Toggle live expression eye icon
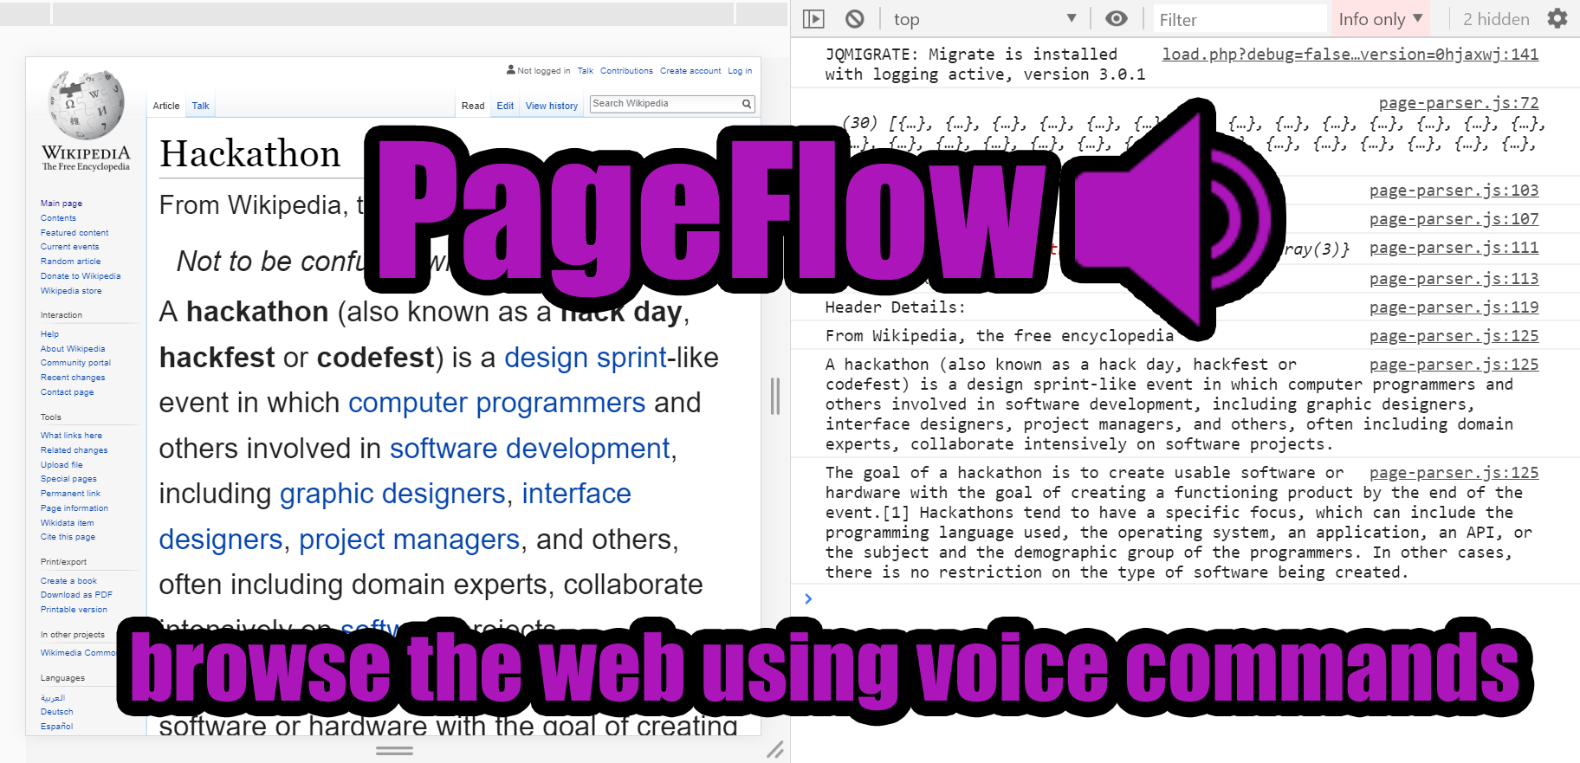 point(1117,19)
